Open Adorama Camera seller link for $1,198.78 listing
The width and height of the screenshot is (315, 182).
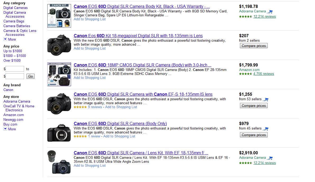pos(252,11)
